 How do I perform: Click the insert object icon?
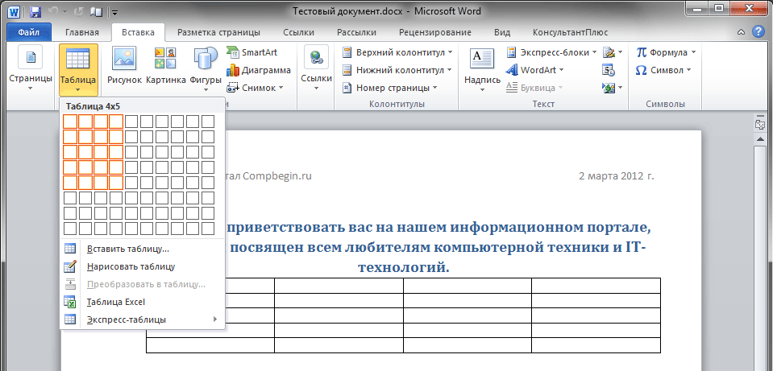(613, 88)
